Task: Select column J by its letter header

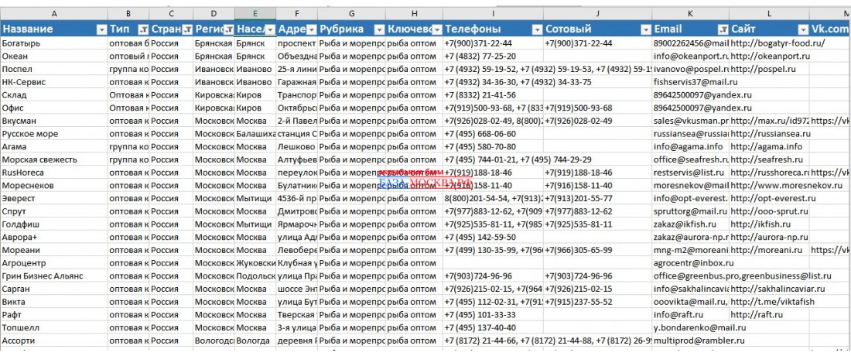Action: [597, 14]
